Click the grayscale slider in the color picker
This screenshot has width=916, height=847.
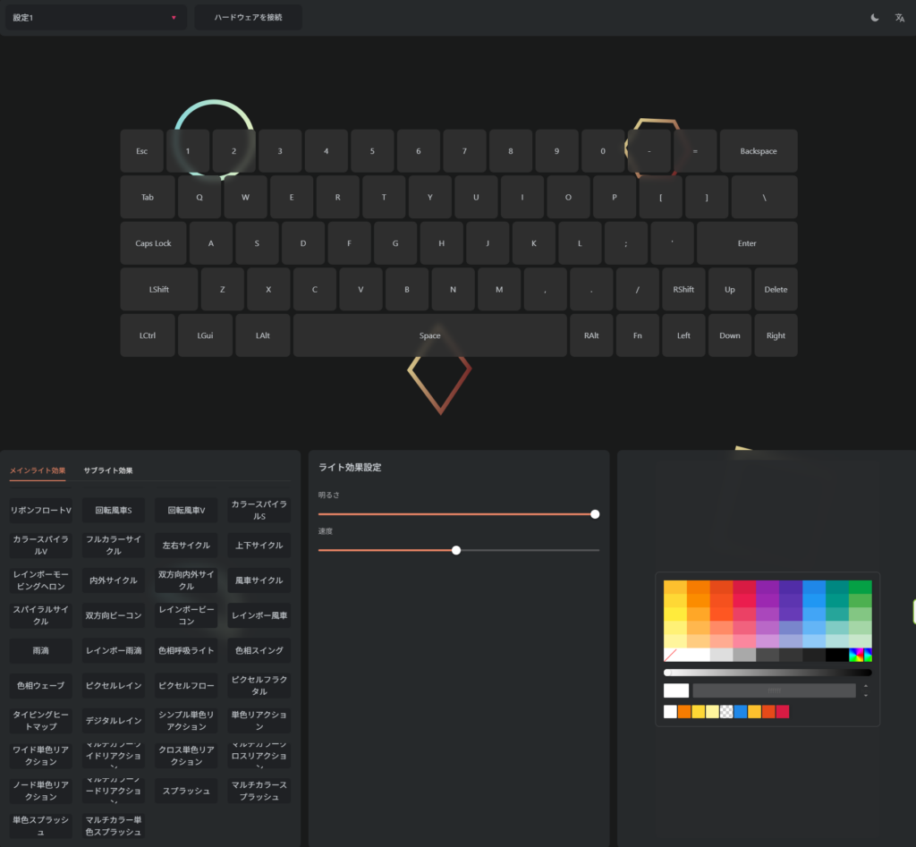[x=768, y=673]
